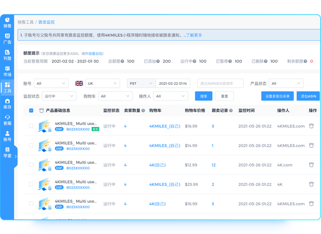
Task: Open the PST timezone dropdown
Action: [x=141, y=83]
